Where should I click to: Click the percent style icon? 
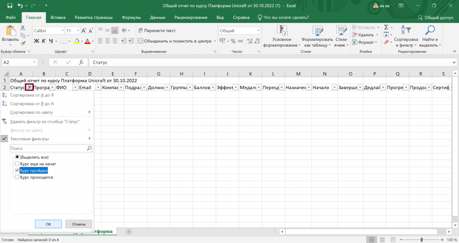pyautogui.click(x=233, y=41)
